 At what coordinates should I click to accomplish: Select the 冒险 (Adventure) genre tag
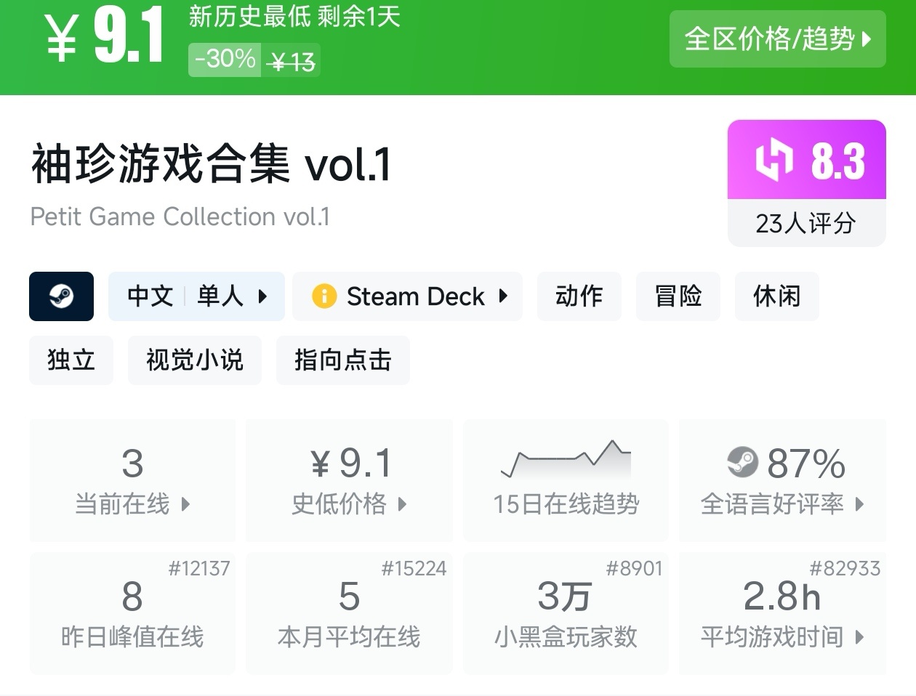(x=678, y=296)
